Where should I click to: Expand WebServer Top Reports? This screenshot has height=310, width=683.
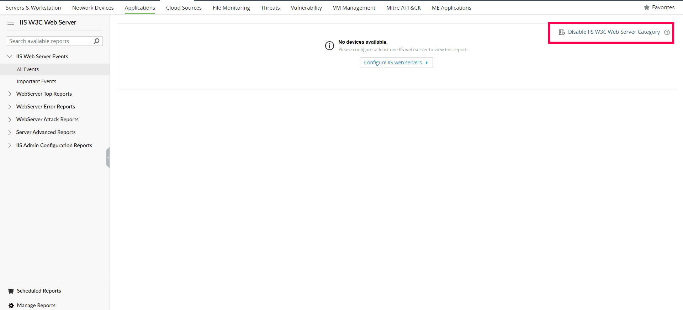pos(10,94)
